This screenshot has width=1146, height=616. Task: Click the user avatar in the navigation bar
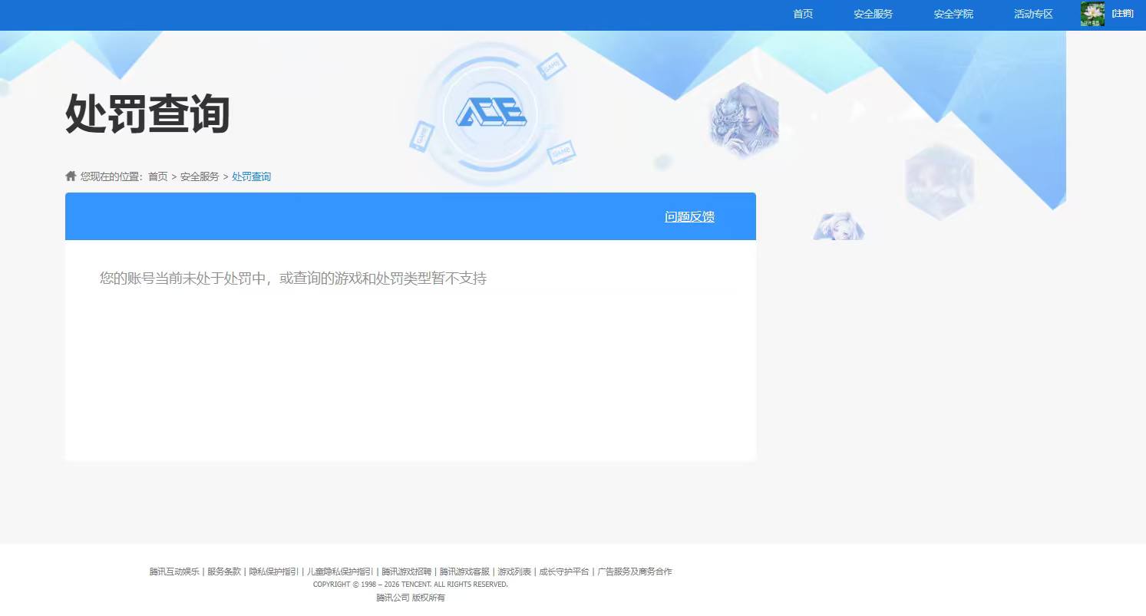(1091, 14)
